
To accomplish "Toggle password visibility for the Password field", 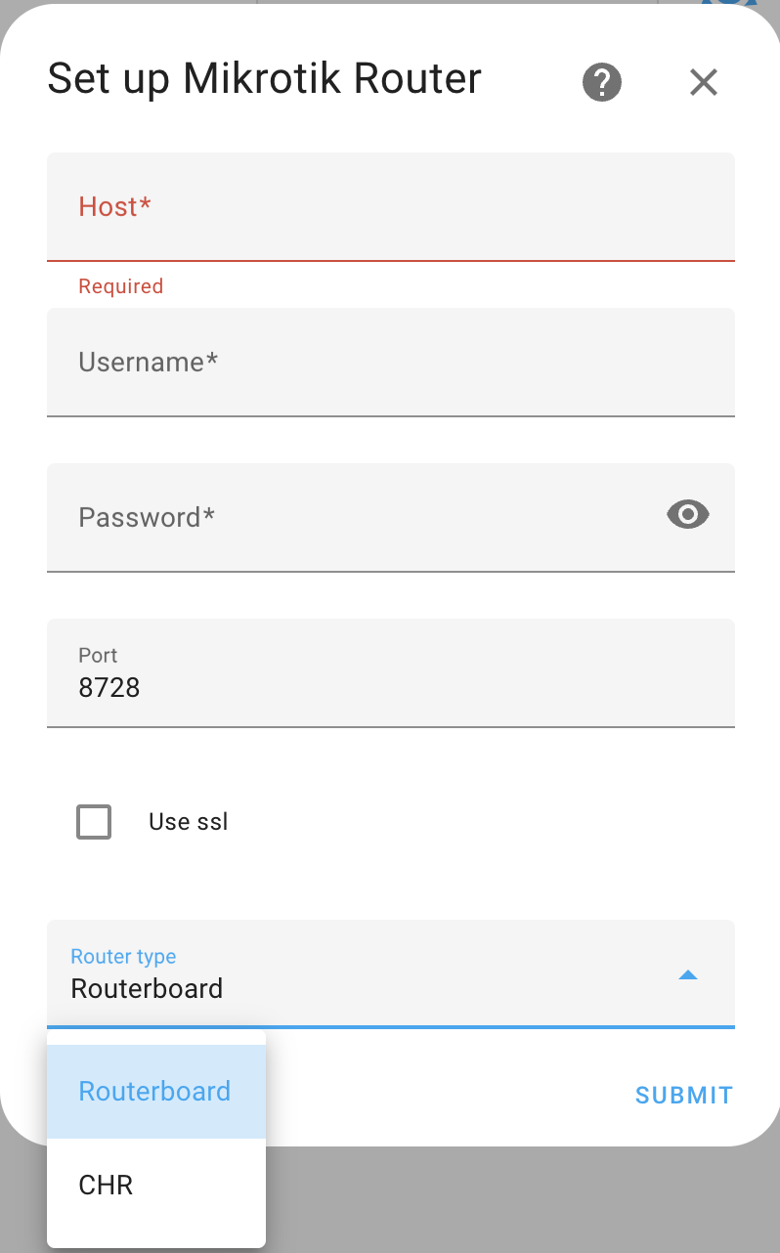I will tap(687, 514).
